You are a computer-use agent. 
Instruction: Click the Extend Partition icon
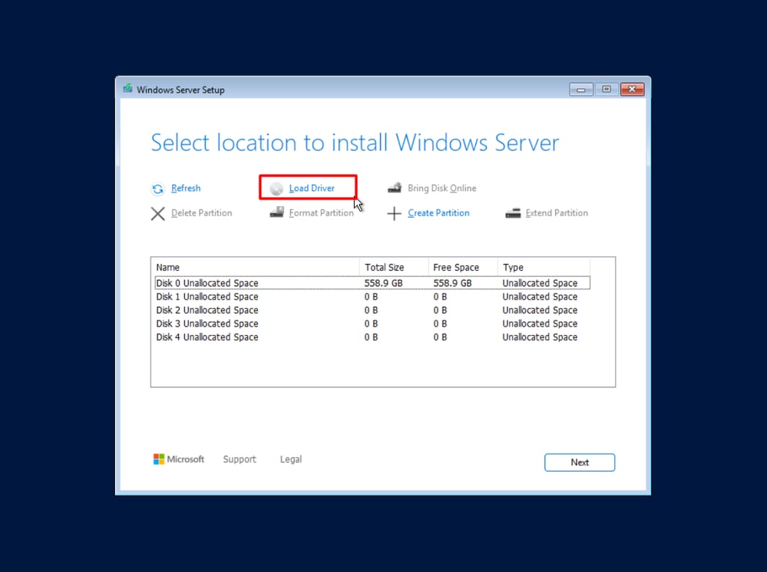pos(513,213)
